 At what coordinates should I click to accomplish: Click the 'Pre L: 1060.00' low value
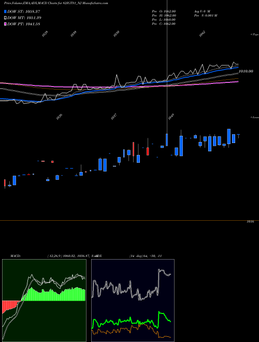pos(164,20)
